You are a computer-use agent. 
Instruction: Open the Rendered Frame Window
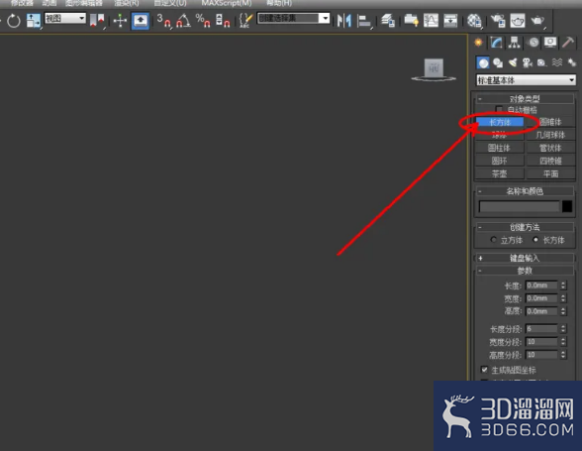tap(518, 21)
